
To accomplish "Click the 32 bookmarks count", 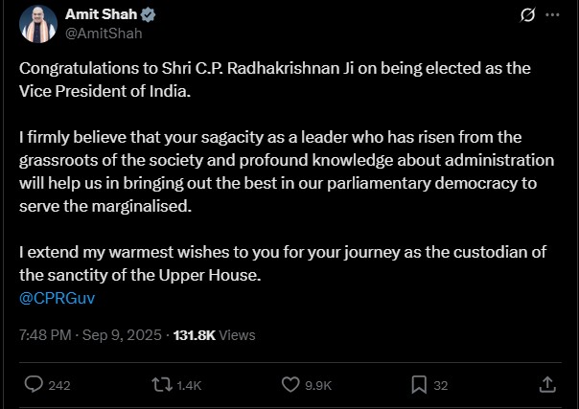I will (x=441, y=386).
